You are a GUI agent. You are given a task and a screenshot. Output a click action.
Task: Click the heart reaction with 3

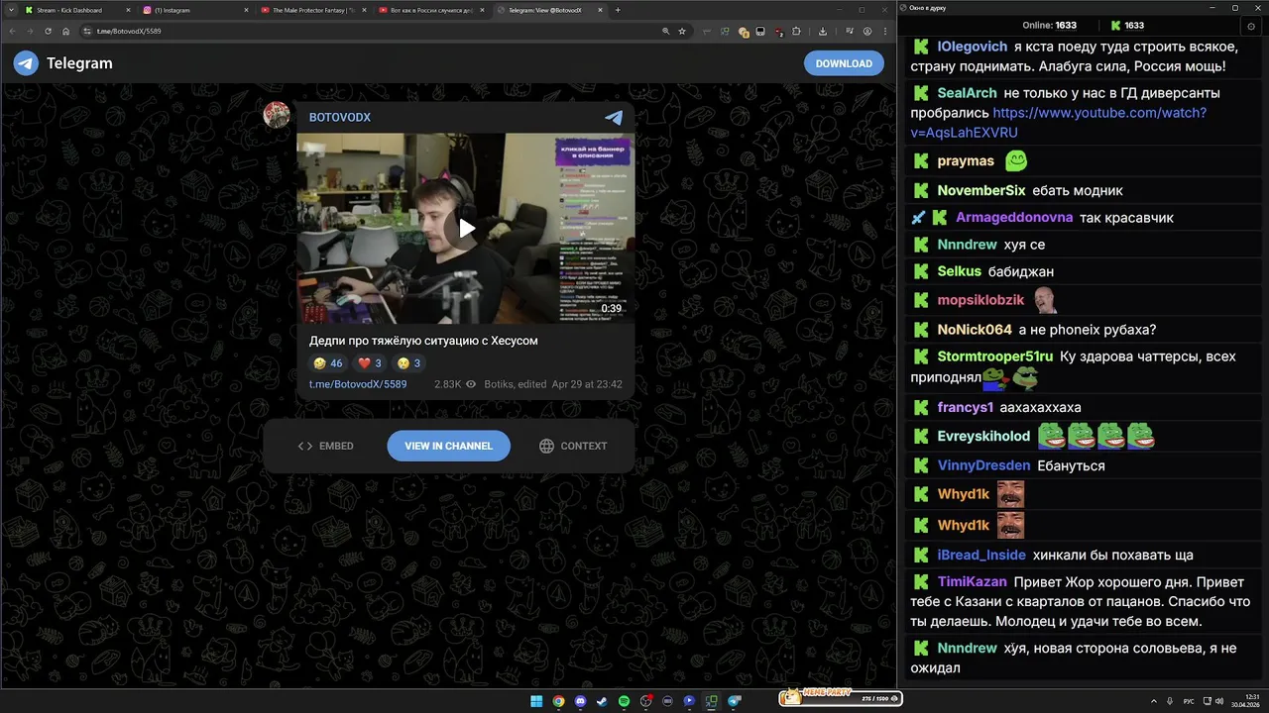[370, 363]
